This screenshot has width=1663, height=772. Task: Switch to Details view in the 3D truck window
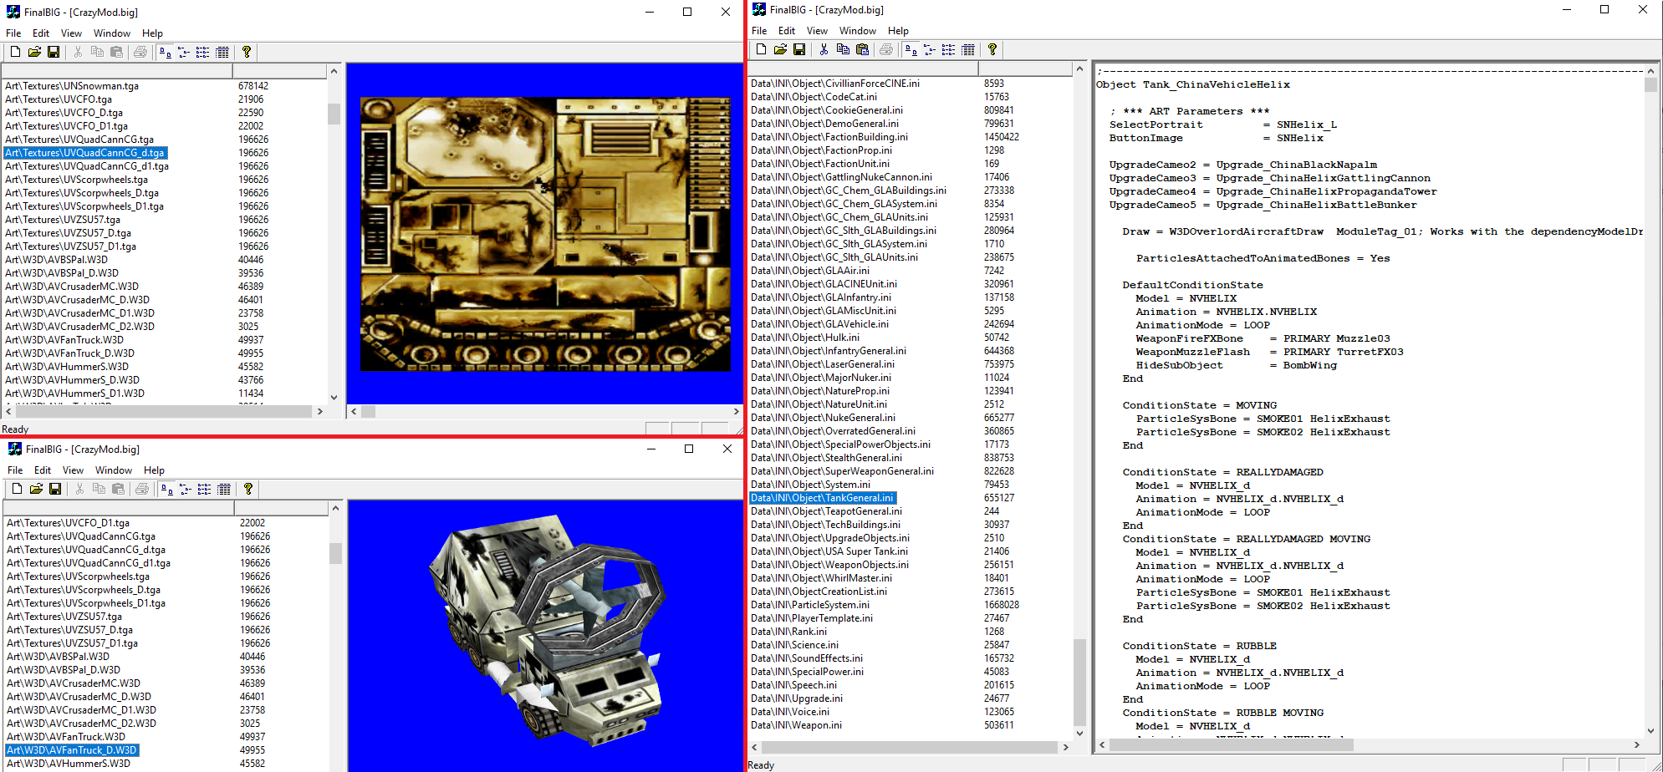pyautogui.click(x=224, y=489)
